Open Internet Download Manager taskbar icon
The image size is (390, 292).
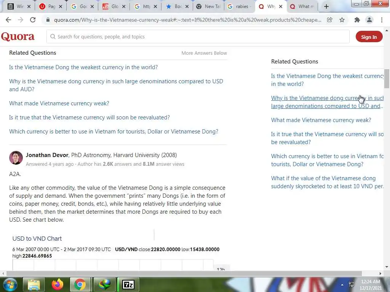coord(105,284)
